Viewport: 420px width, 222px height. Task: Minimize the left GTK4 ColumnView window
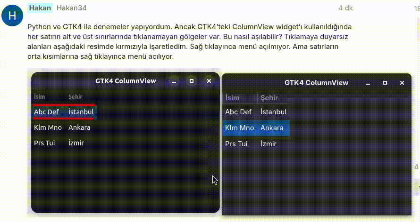(x=174, y=81)
